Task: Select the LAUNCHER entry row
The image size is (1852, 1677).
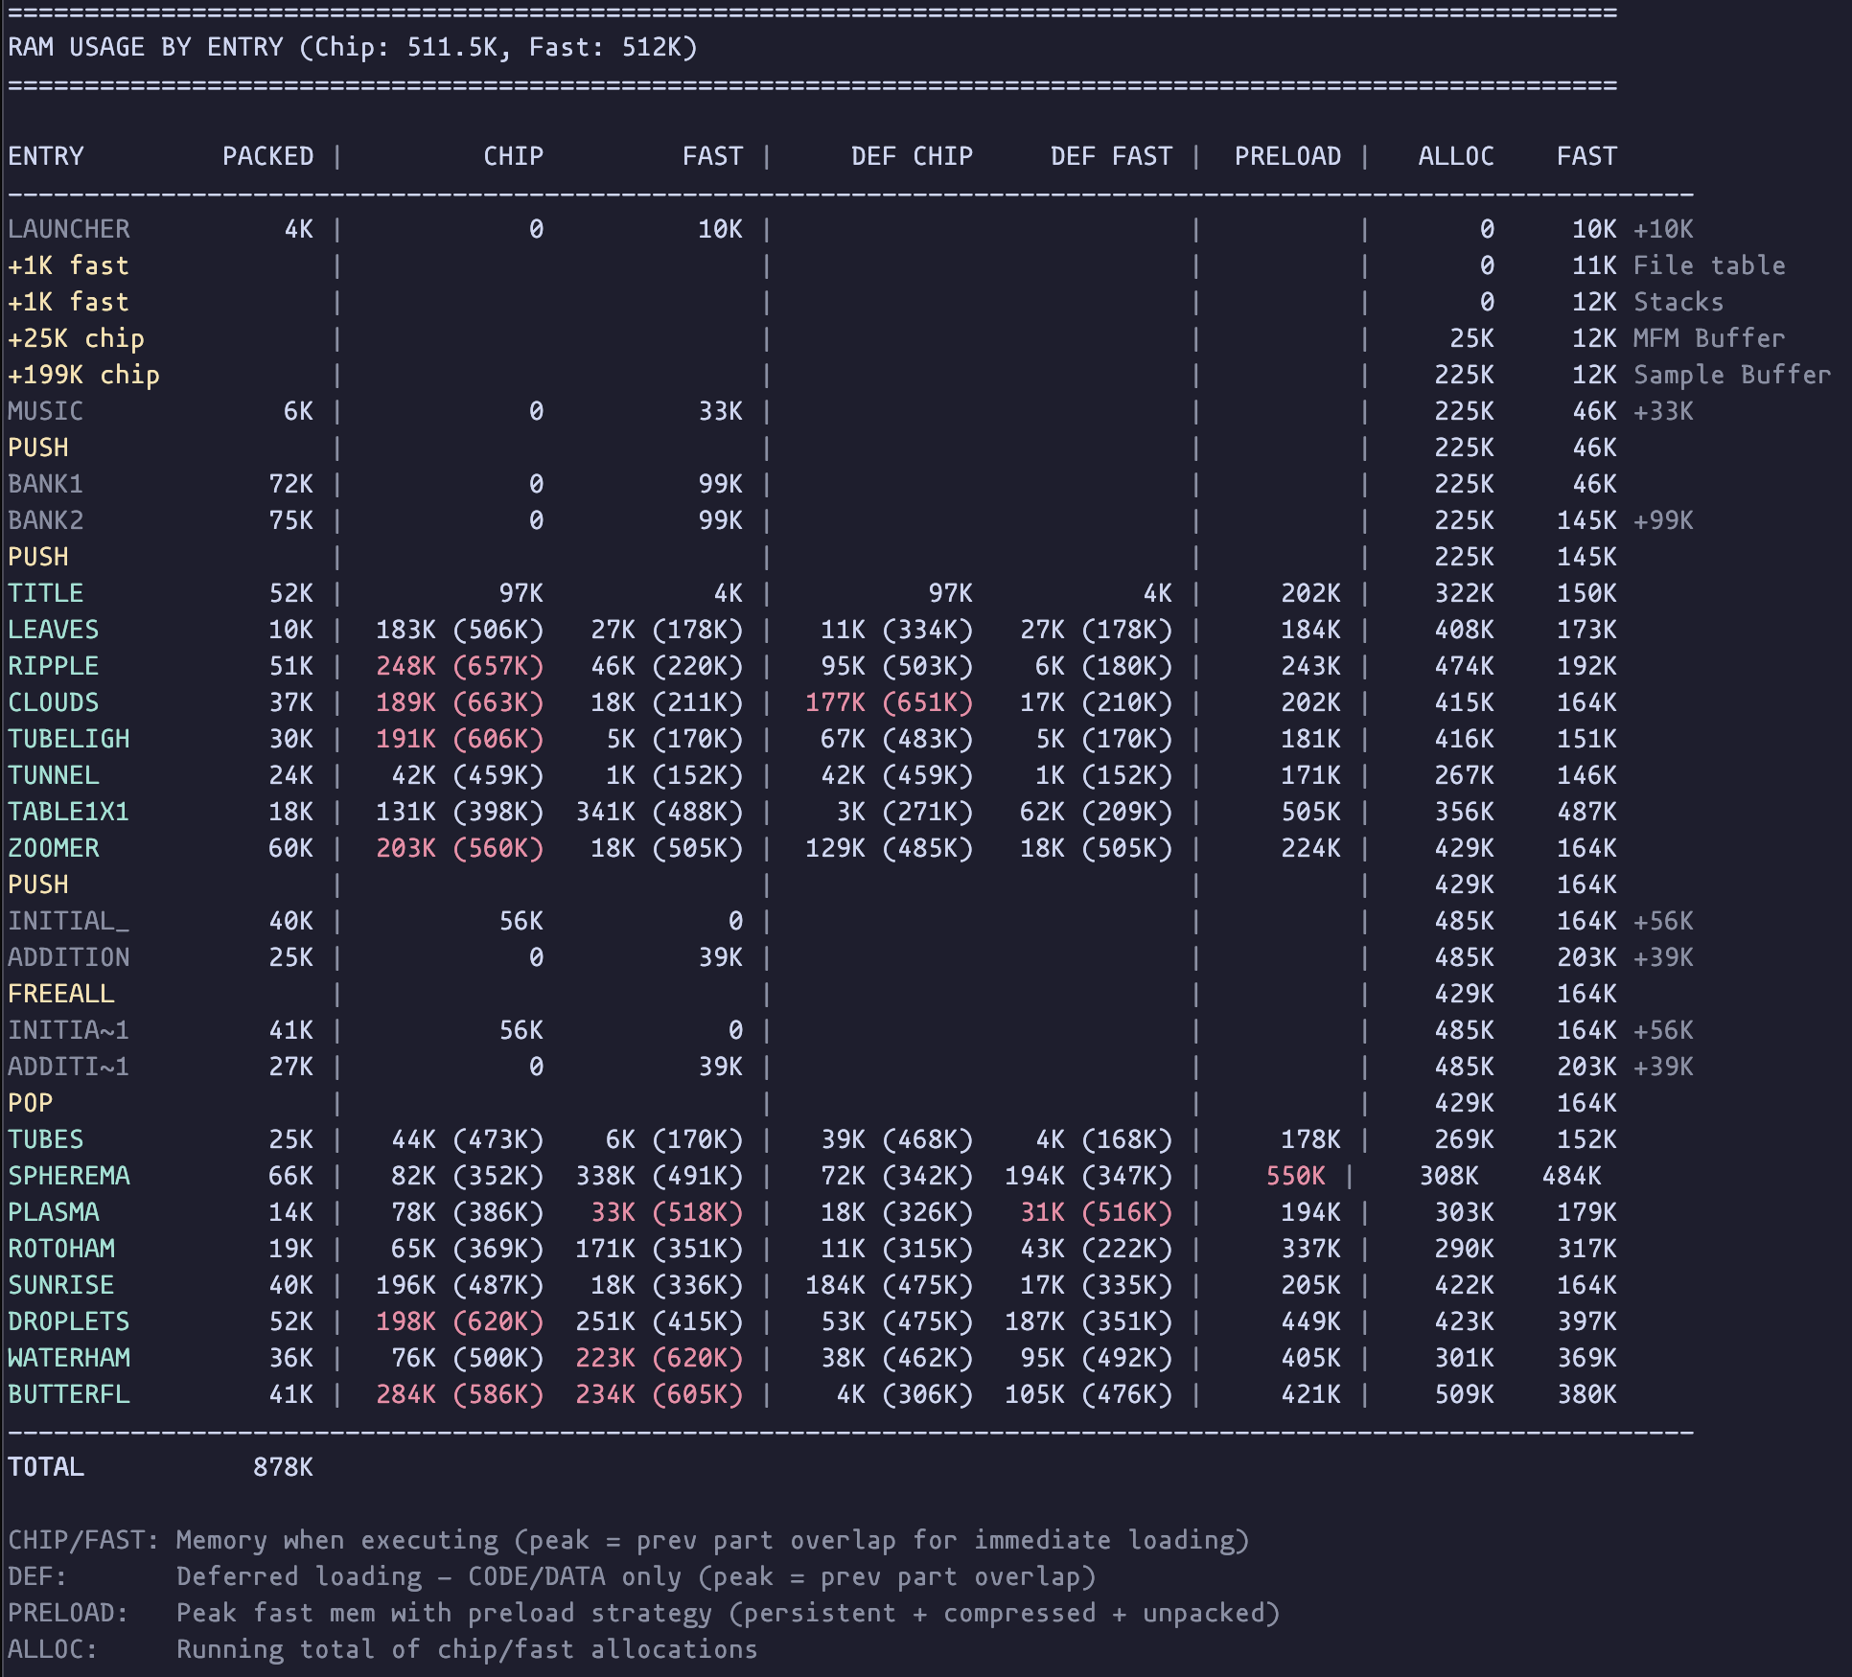Action: tap(69, 229)
